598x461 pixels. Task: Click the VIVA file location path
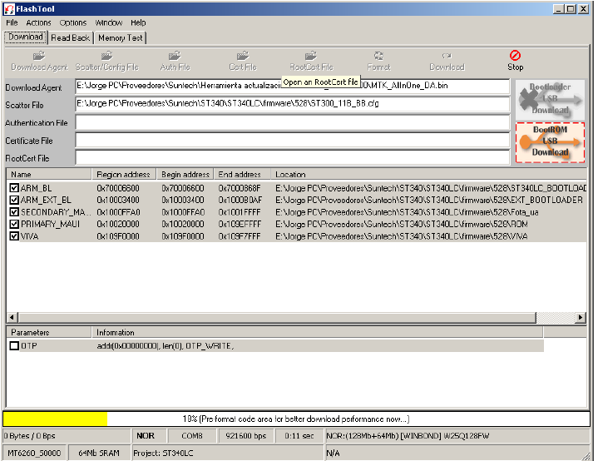[402, 236]
